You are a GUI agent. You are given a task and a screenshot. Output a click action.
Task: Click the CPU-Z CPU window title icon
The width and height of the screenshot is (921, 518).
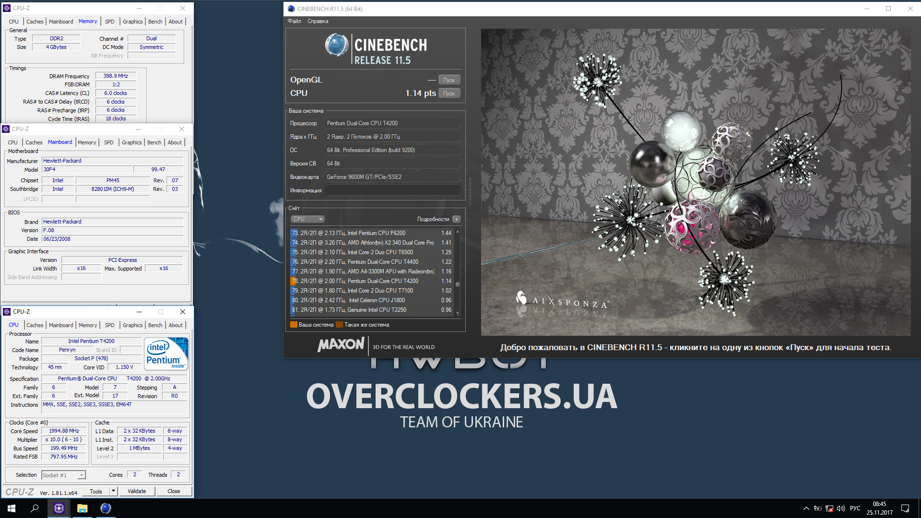[7, 312]
